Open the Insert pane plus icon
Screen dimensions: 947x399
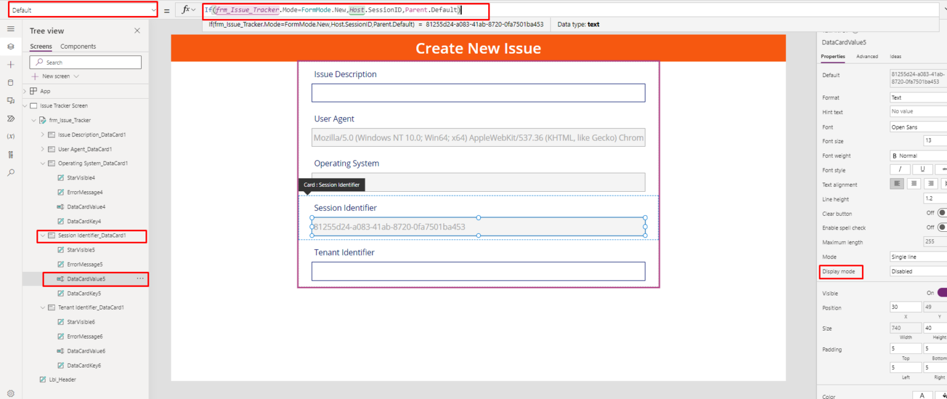coord(10,65)
